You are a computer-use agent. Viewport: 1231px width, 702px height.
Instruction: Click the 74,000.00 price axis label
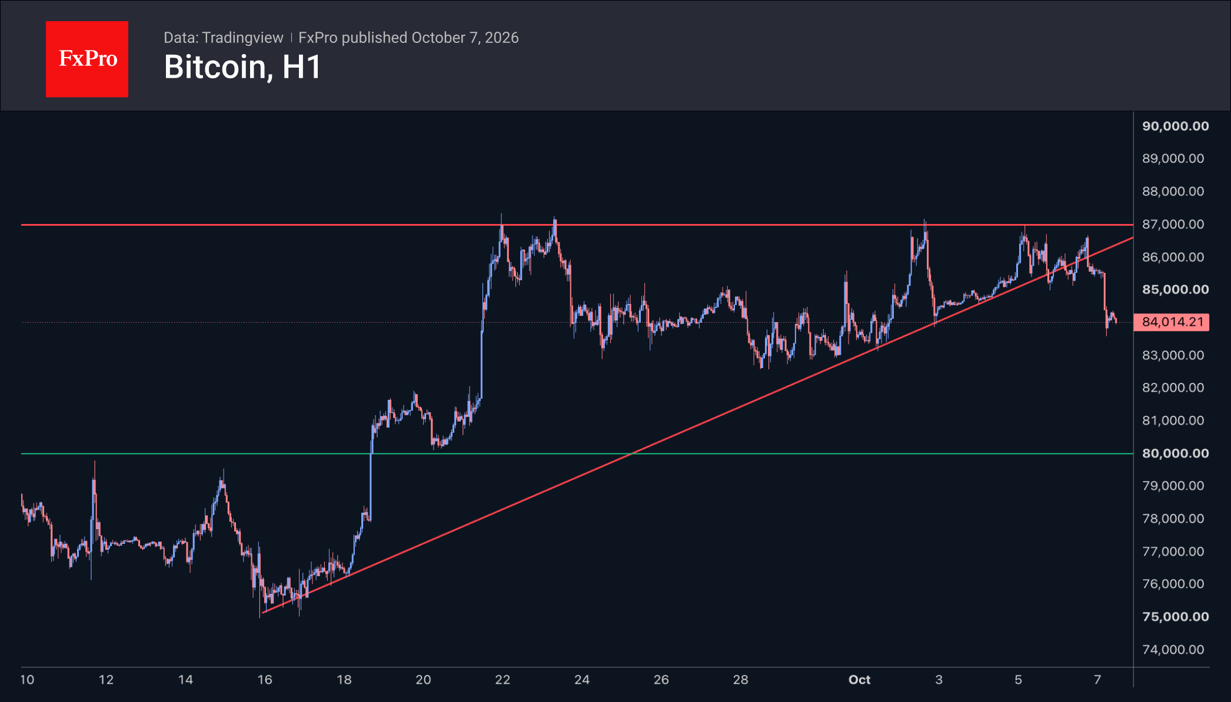click(x=1173, y=650)
